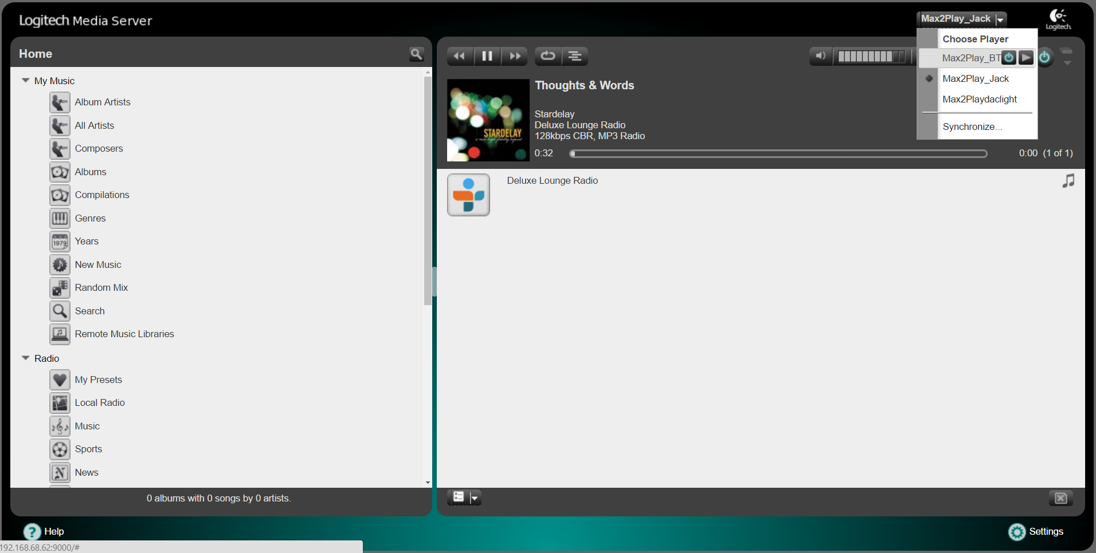Click the left panel scrollbar

pos(428,191)
